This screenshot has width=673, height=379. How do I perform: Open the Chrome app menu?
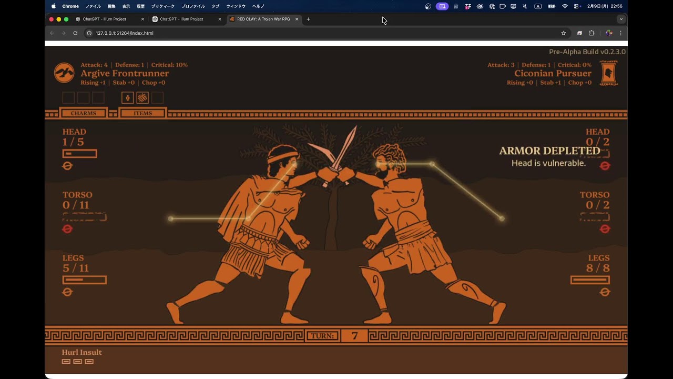tap(70, 6)
